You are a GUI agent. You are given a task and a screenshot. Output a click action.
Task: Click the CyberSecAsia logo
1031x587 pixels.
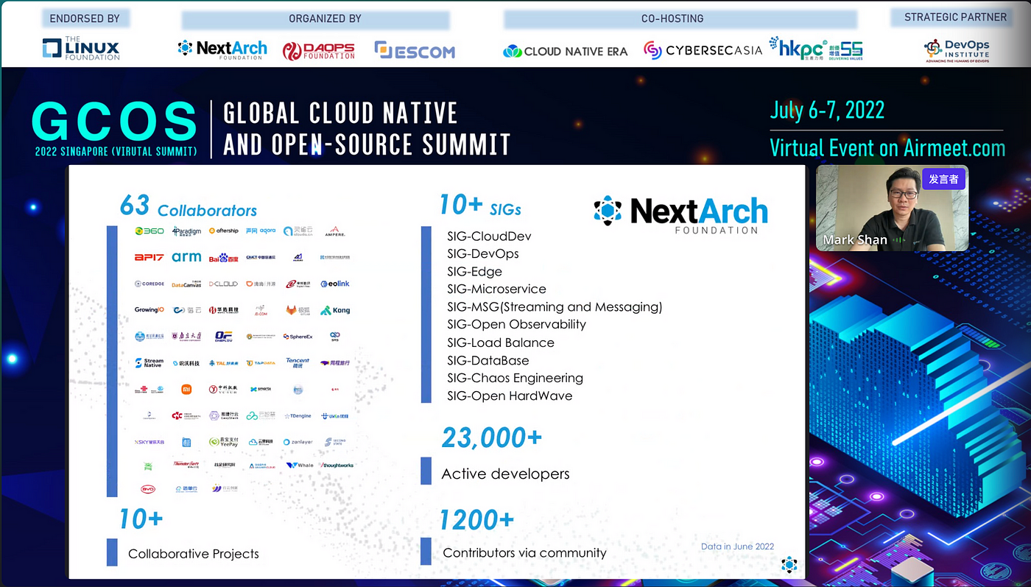pos(703,50)
